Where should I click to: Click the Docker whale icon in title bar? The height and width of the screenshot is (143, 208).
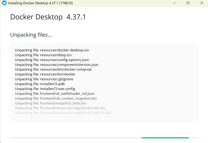click(x=4, y=3)
